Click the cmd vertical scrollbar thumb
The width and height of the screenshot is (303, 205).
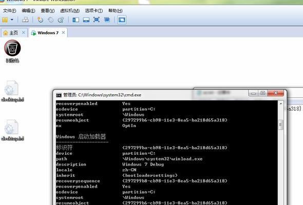tap(280, 125)
